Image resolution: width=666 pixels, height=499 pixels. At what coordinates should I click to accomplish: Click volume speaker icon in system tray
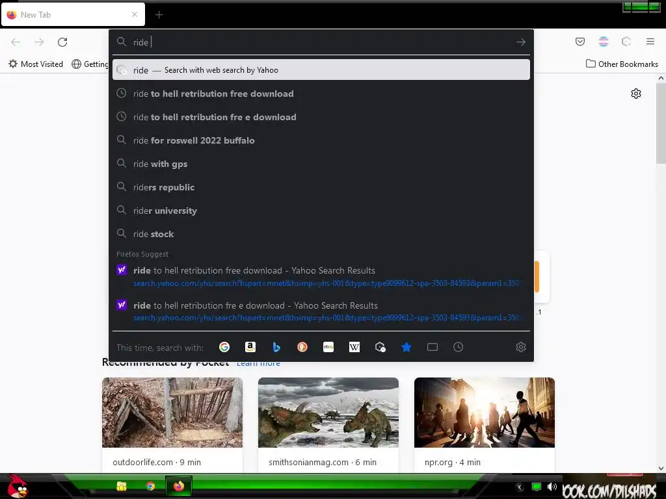pos(552,487)
